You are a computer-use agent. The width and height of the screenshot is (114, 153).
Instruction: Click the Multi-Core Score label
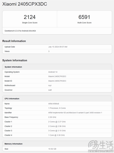(84, 23)
